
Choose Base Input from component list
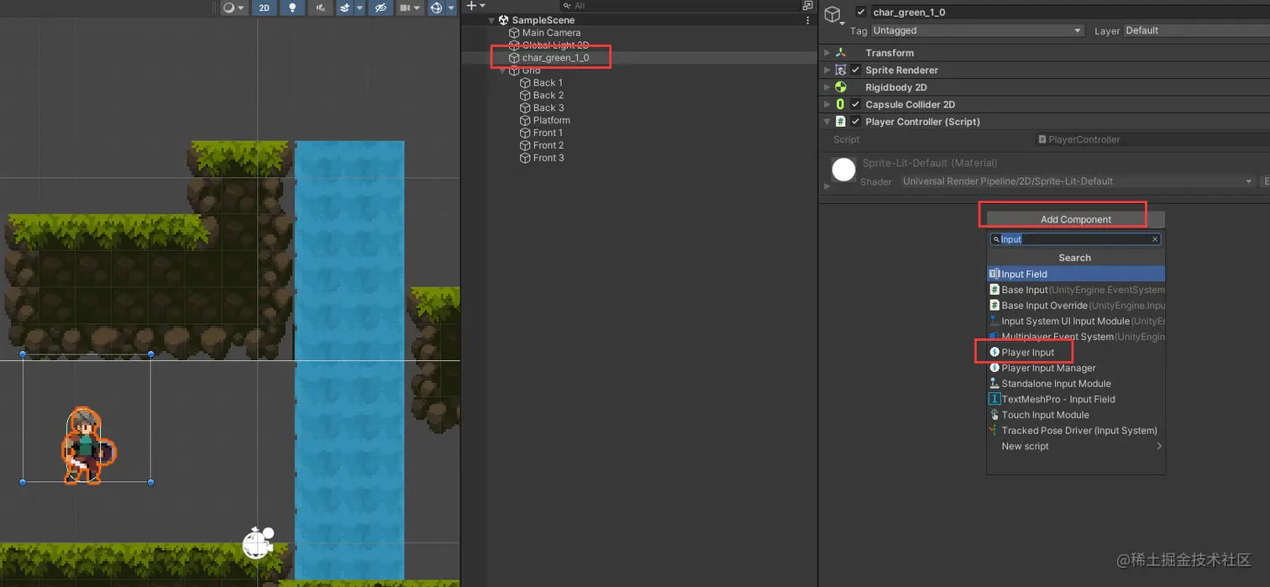click(1076, 290)
